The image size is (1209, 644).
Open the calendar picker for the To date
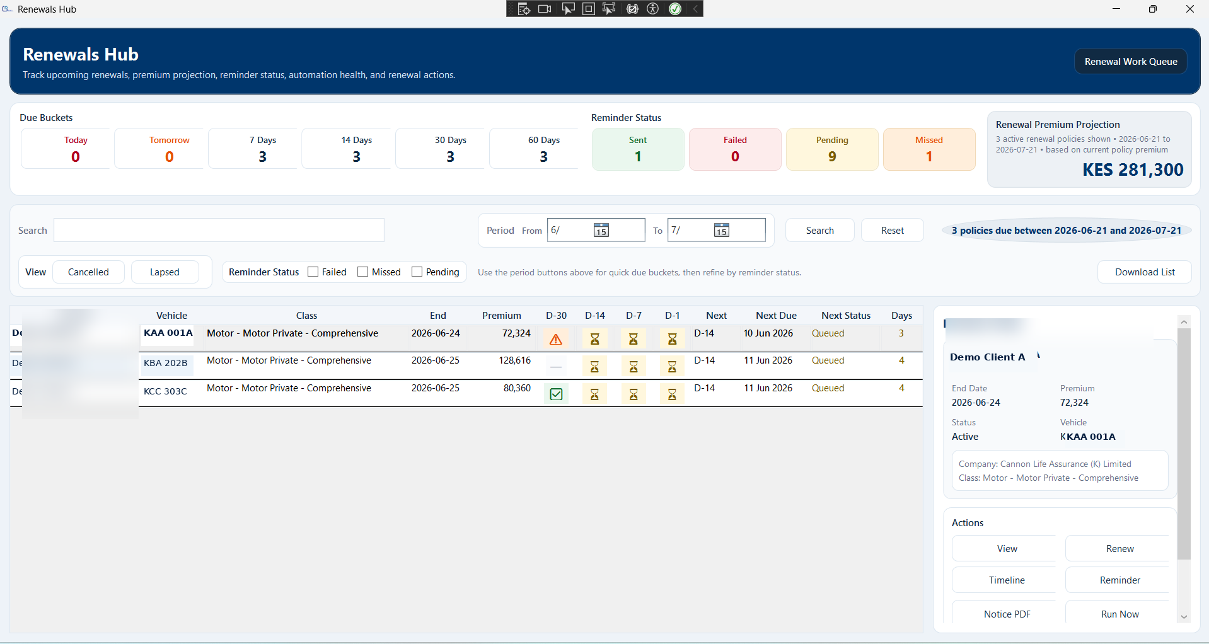722,230
